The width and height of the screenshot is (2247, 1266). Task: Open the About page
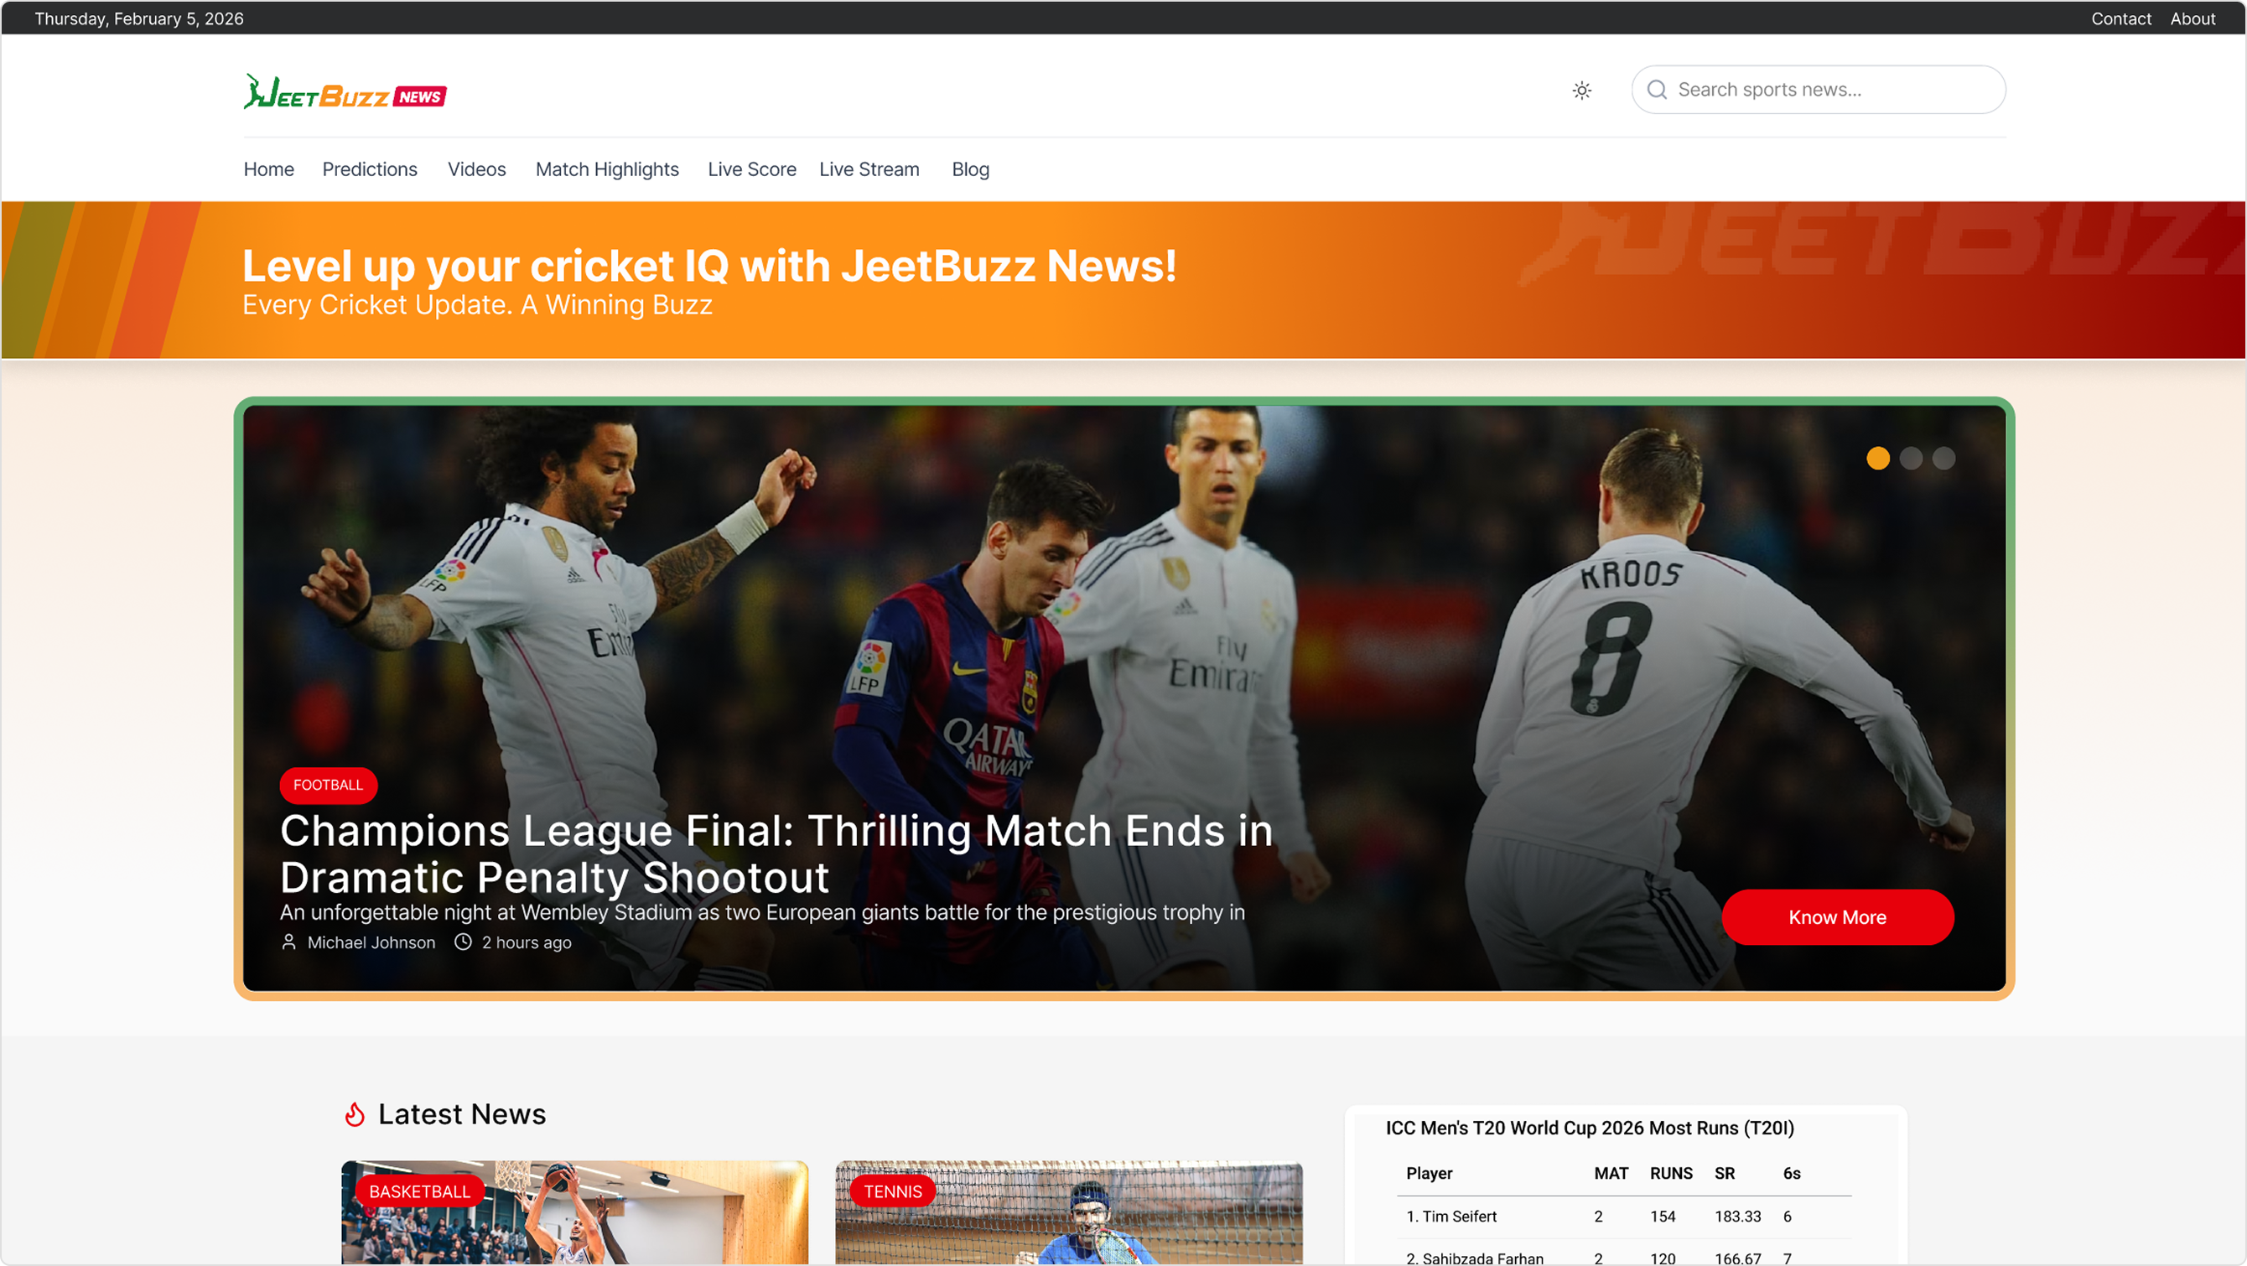click(x=2193, y=18)
